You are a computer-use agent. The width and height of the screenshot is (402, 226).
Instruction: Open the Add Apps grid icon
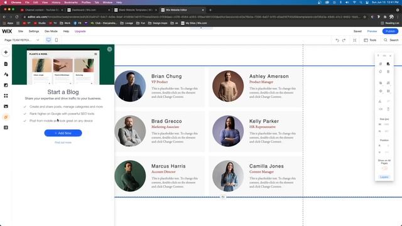click(x=6, y=96)
